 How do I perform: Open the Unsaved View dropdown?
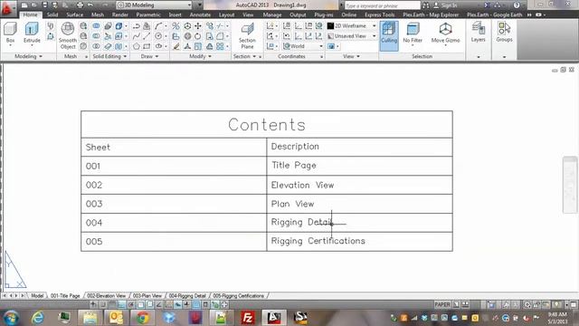pyautogui.click(x=352, y=36)
